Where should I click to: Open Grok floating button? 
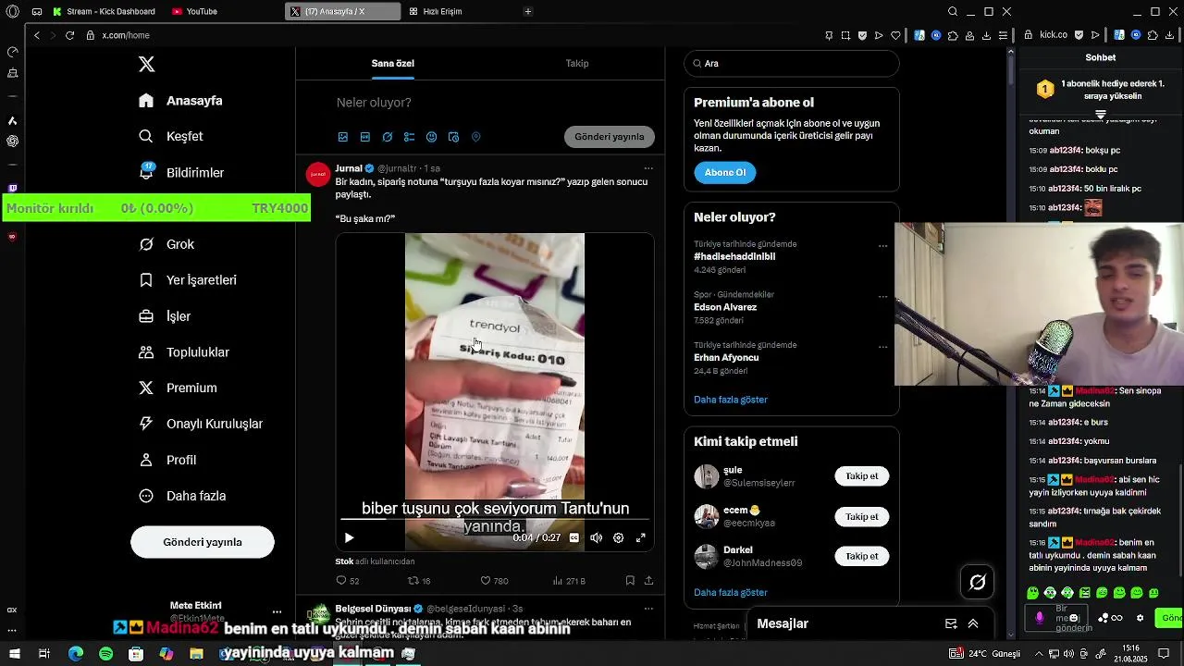978,582
